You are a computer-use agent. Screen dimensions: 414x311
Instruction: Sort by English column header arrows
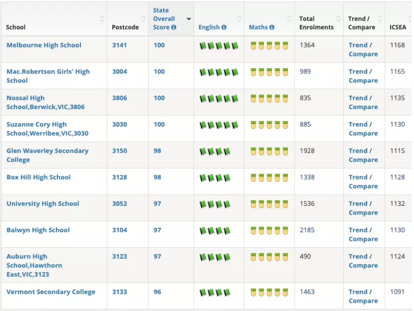(239, 19)
